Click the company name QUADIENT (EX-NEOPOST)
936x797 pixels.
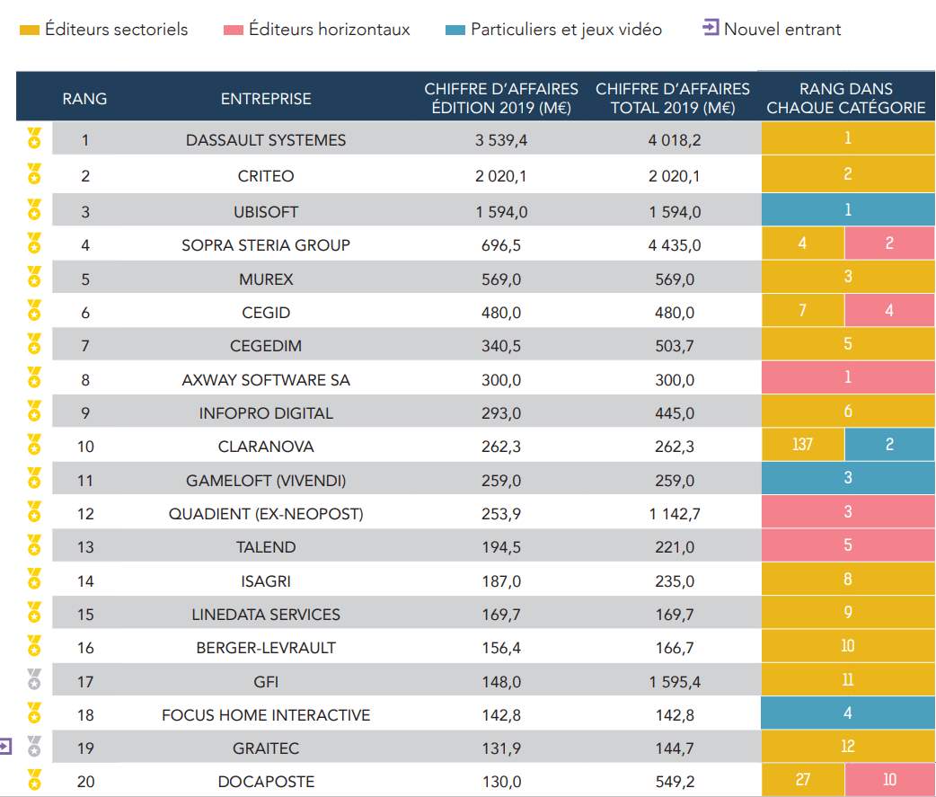tap(266, 513)
